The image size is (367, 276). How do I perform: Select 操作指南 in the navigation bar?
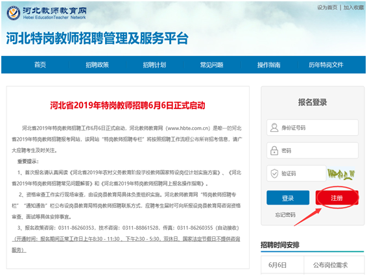coord(269,65)
